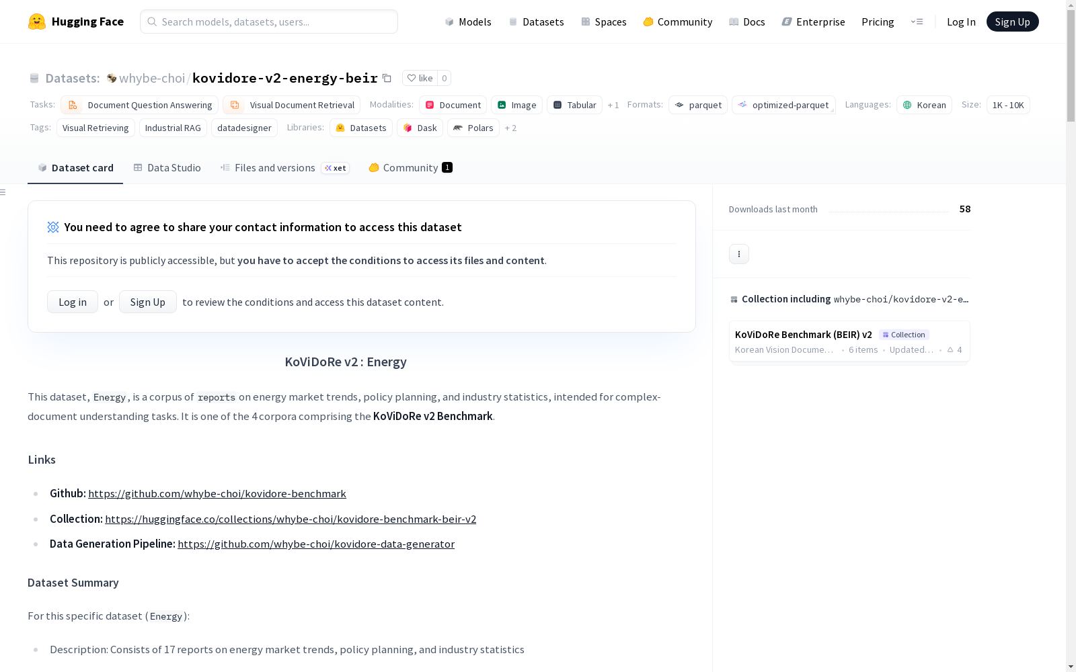Toggle the table of contents icon at left edge
Image resolution: width=1076 pixels, height=672 pixels.
pos(3,192)
